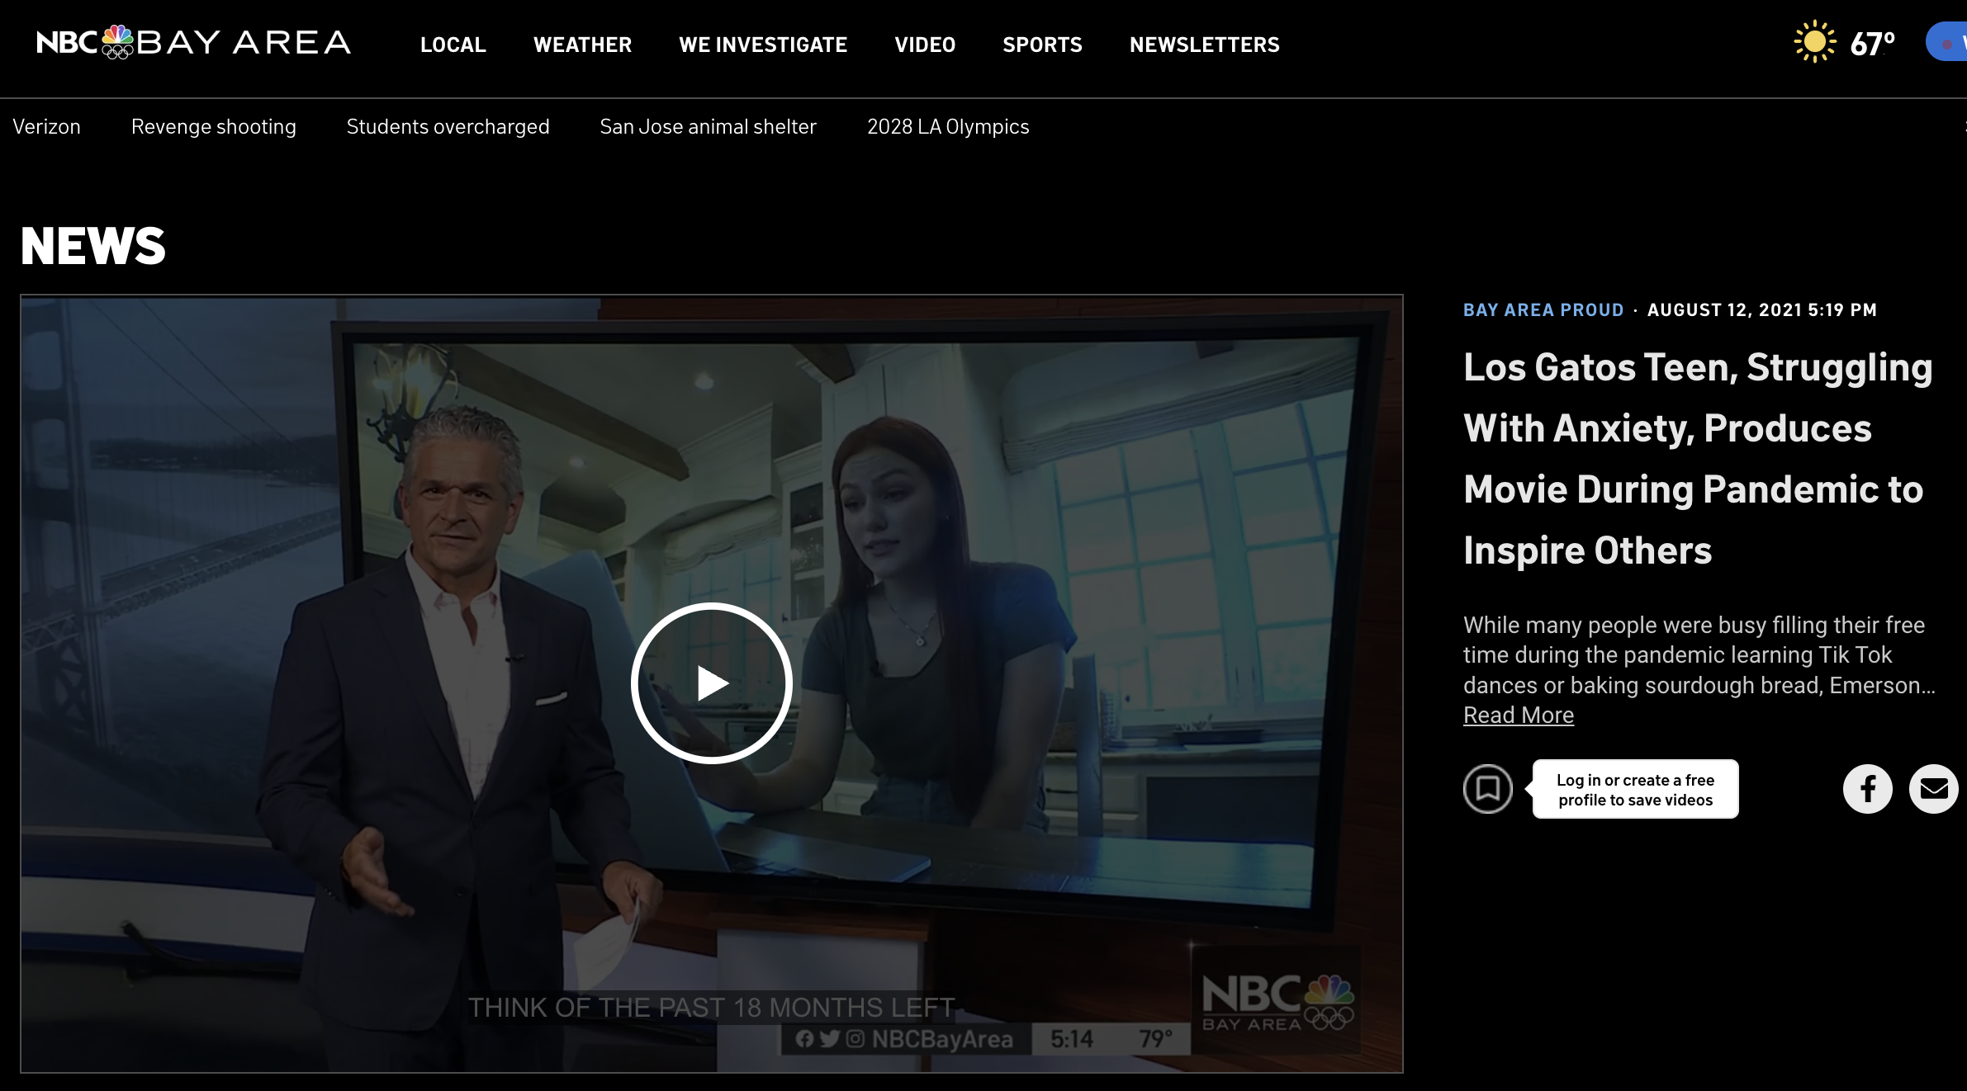1967x1091 pixels.
Task: Open the VIDEO menu item
Action: coord(924,45)
